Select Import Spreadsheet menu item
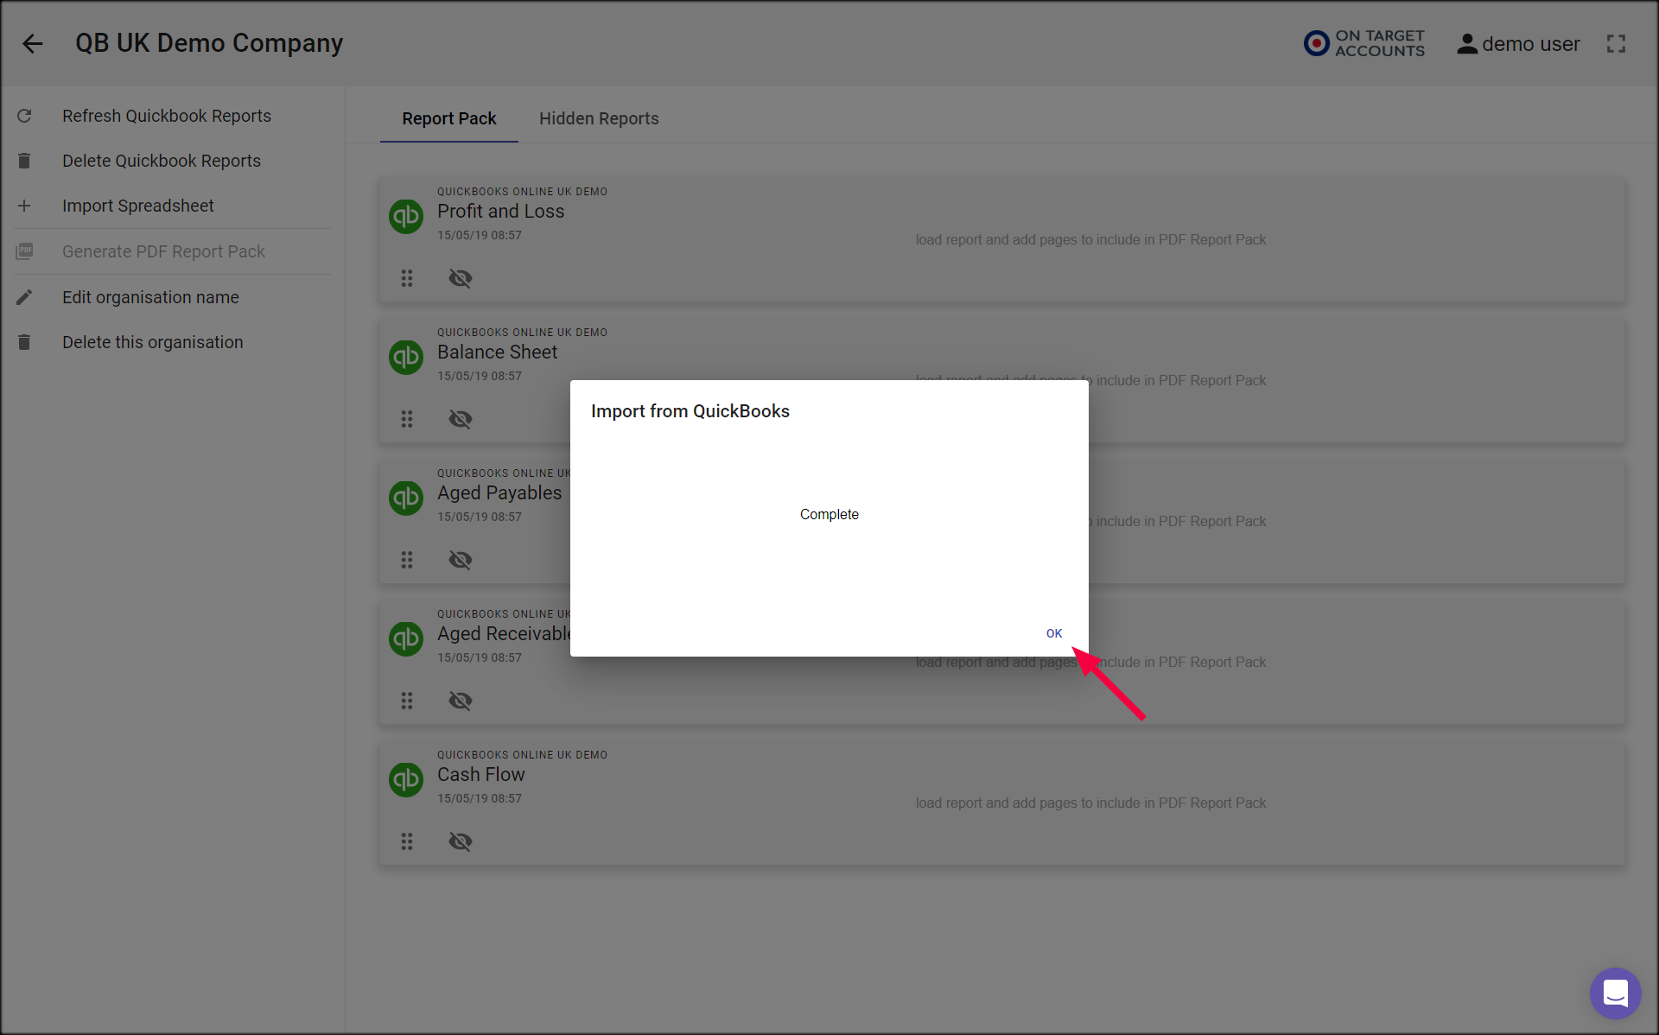This screenshot has height=1035, width=1659. pyautogui.click(x=173, y=206)
